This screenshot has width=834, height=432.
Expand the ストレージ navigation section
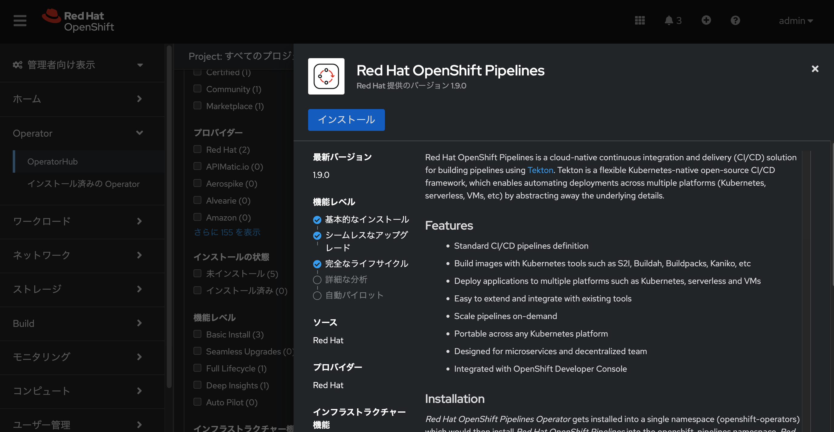coord(82,289)
